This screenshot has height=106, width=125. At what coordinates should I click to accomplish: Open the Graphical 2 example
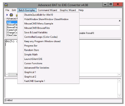(x=48, y=77)
